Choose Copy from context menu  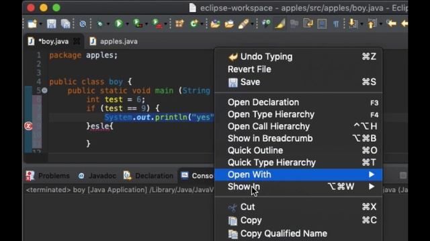[298, 220]
